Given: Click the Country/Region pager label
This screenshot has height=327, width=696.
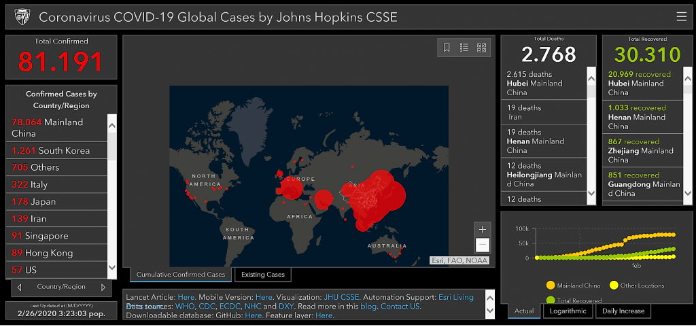Looking at the screenshot, I should click(x=61, y=287).
